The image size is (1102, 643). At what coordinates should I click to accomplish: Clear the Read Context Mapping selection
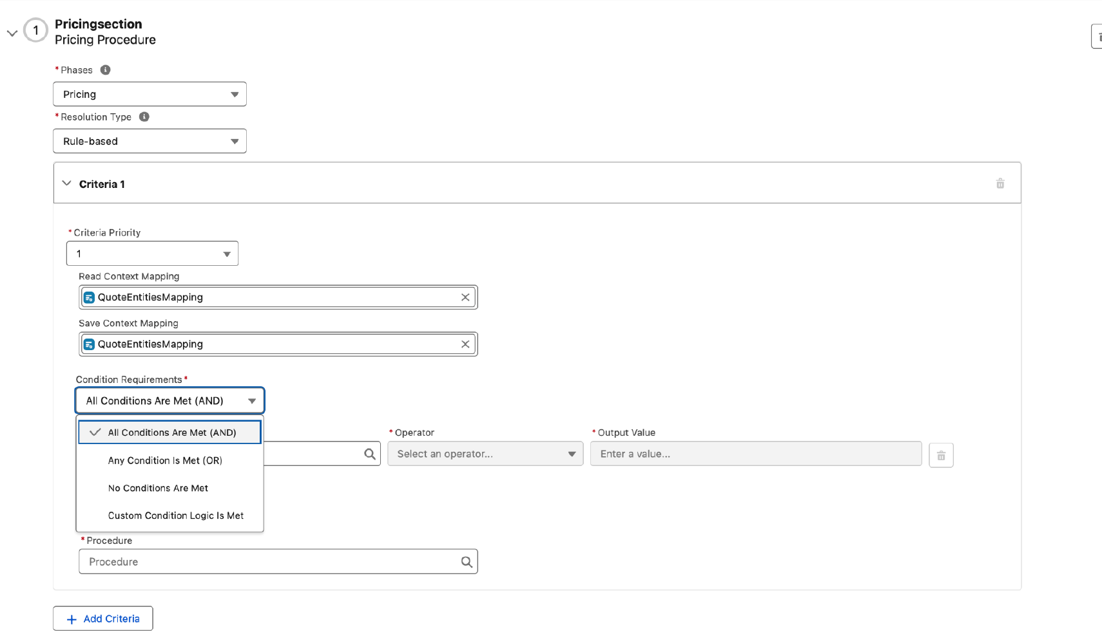465,297
